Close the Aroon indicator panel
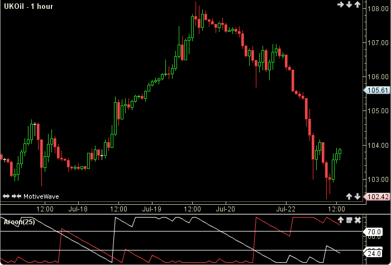Image resolution: width=391 pixels, height=265 pixels. coord(357,220)
